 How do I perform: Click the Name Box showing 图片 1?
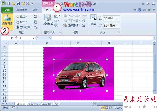[16, 38]
